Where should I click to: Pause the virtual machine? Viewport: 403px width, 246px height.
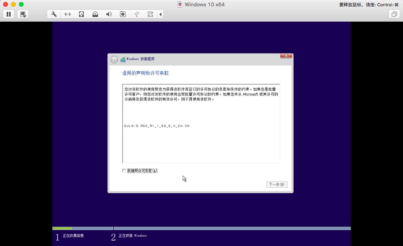pos(9,14)
